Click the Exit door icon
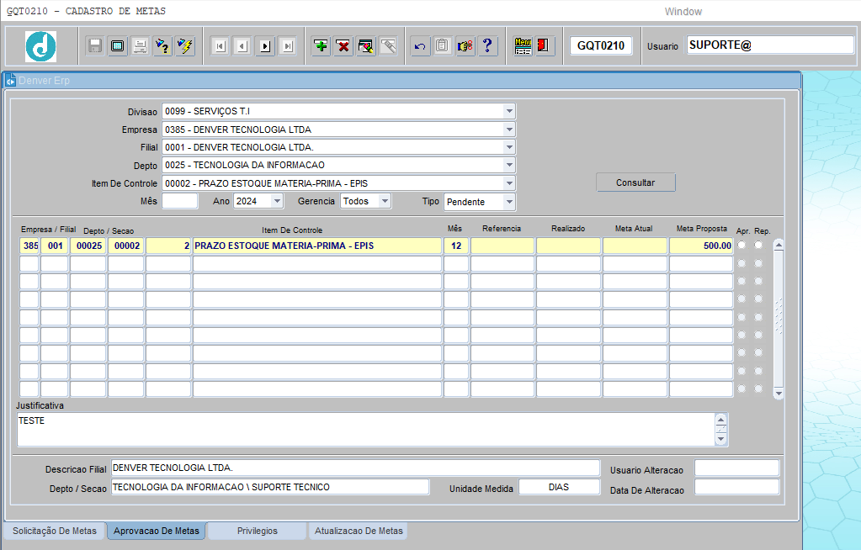Image resolution: width=861 pixels, height=550 pixels. point(544,46)
